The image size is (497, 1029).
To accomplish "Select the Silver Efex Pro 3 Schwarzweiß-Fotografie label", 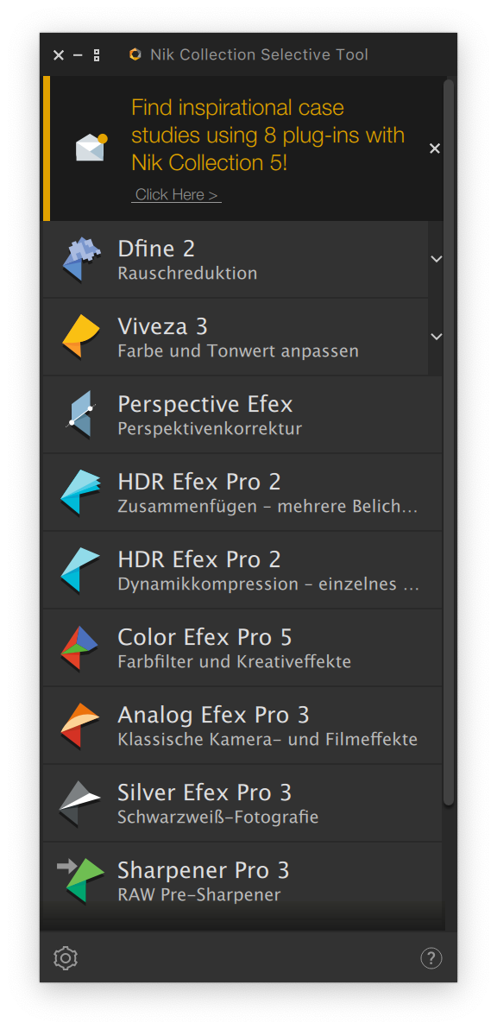I will (x=218, y=817).
